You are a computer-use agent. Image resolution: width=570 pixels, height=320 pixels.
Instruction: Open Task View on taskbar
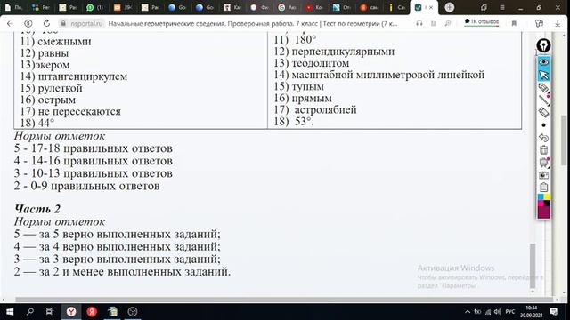pyautogui.click(x=50, y=312)
